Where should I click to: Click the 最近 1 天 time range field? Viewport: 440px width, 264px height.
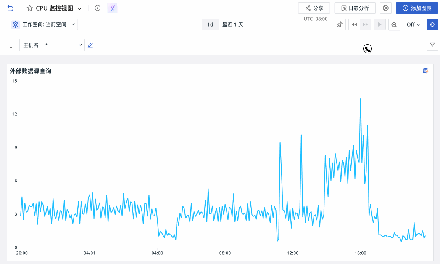pyautogui.click(x=277, y=24)
